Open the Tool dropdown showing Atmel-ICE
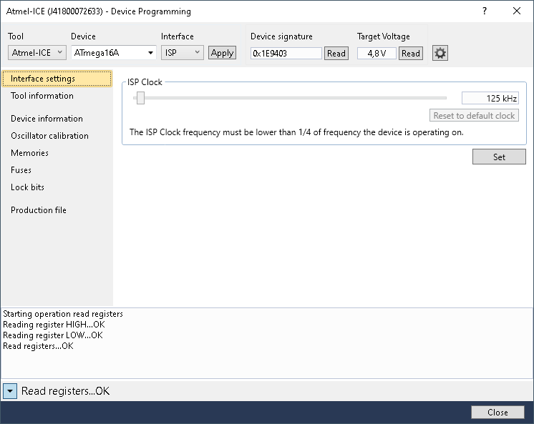This screenshot has width=534, height=424. pyautogui.click(x=37, y=53)
